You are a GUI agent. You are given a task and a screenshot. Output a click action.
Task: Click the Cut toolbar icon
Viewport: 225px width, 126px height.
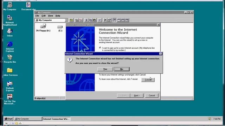(x=86, y=20)
